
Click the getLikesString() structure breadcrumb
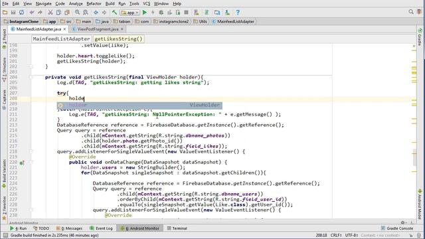[x=118, y=39]
